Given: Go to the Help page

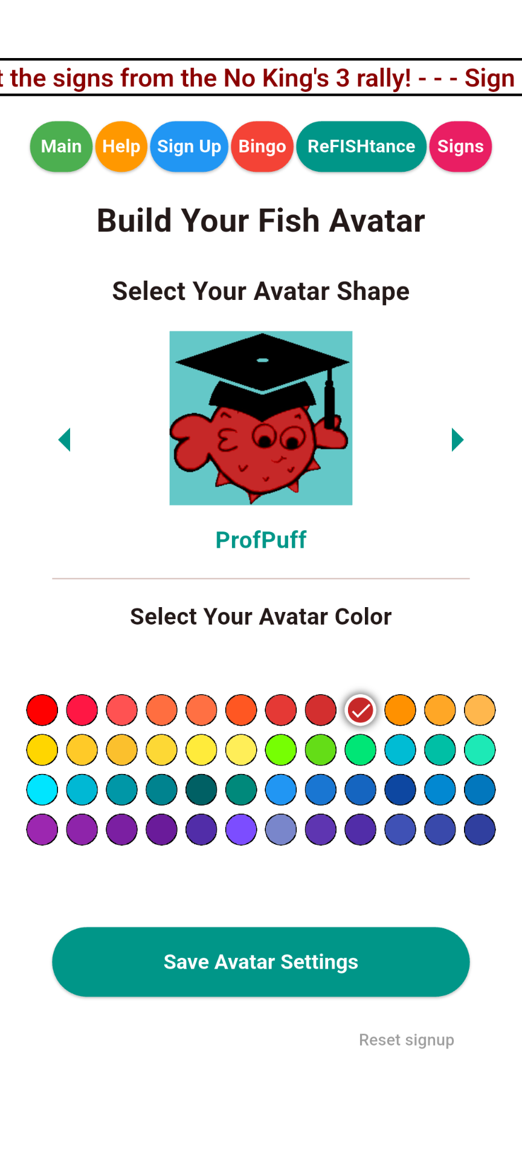Looking at the screenshot, I should click(x=121, y=146).
